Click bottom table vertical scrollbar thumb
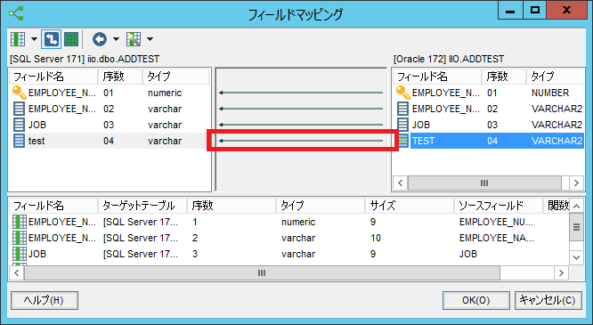Image resolution: width=593 pixels, height=325 pixels. (576, 227)
